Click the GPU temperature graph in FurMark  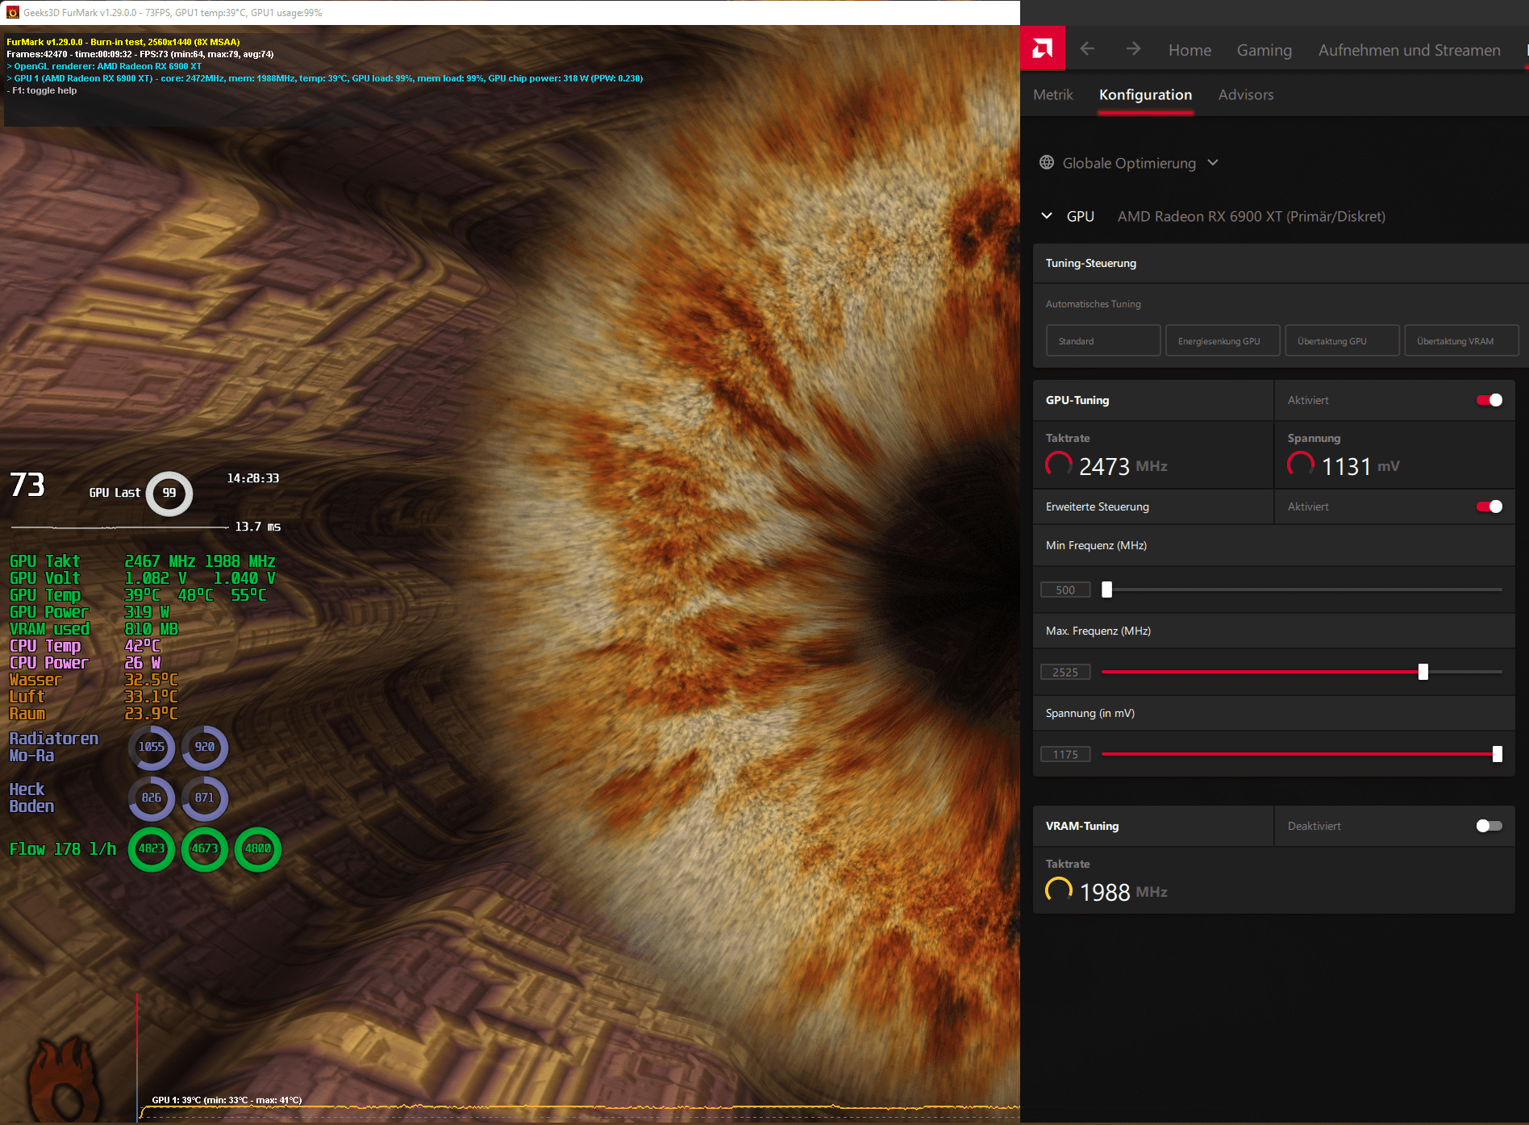click(578, 1109)
